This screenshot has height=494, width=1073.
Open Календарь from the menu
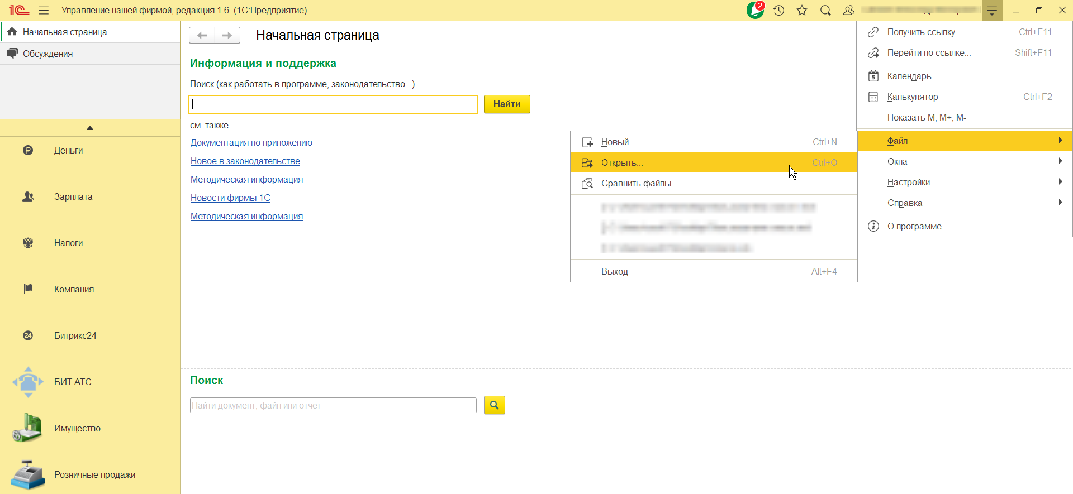[965, 76]
